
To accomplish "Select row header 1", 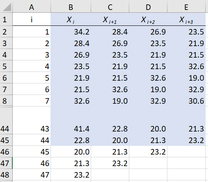I will click(x=6, y=19).
